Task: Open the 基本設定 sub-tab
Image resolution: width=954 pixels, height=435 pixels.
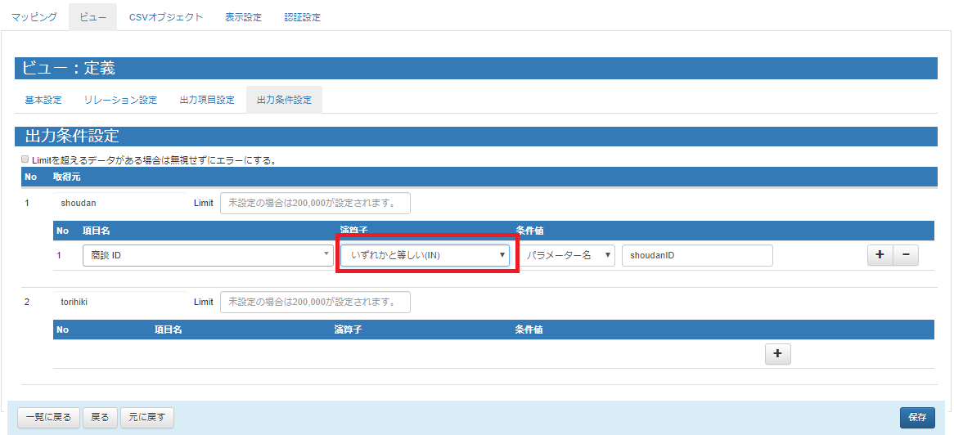Action: 43,100
